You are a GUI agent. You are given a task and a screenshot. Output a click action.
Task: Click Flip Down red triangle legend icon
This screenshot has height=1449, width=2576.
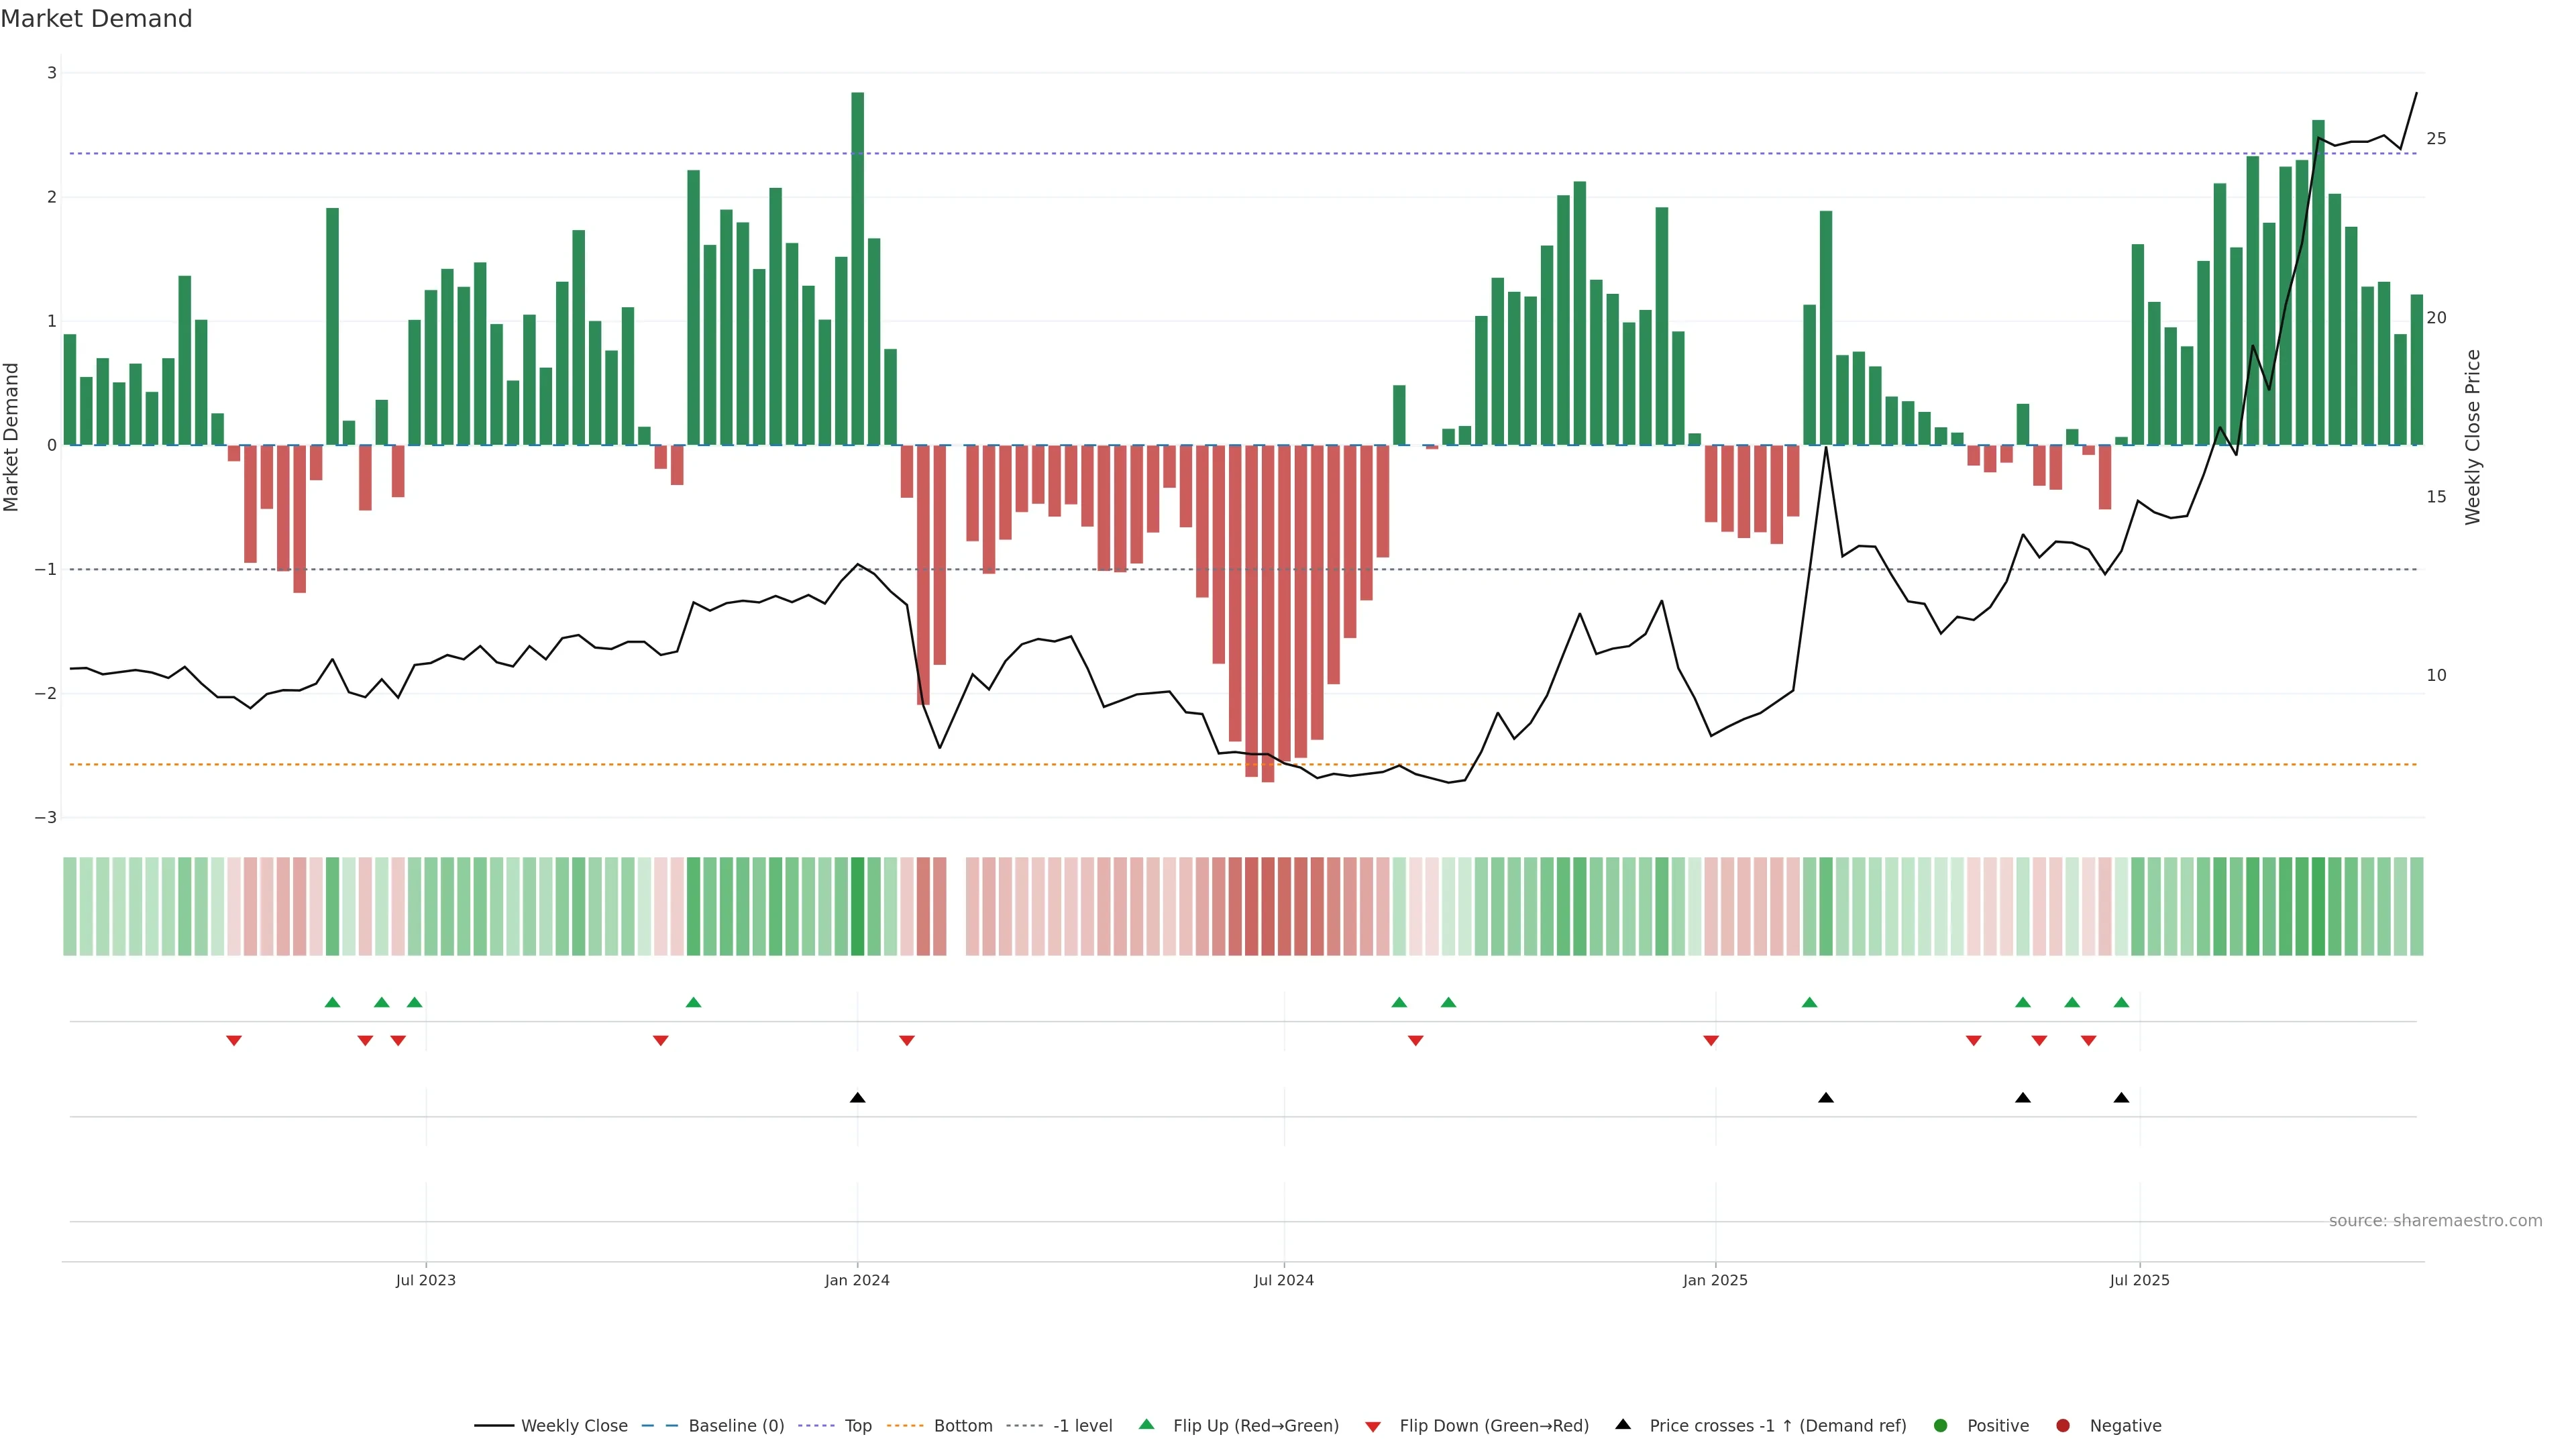1373,1426
